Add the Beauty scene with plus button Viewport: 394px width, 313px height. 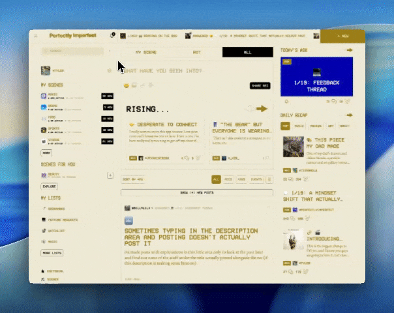110,175
